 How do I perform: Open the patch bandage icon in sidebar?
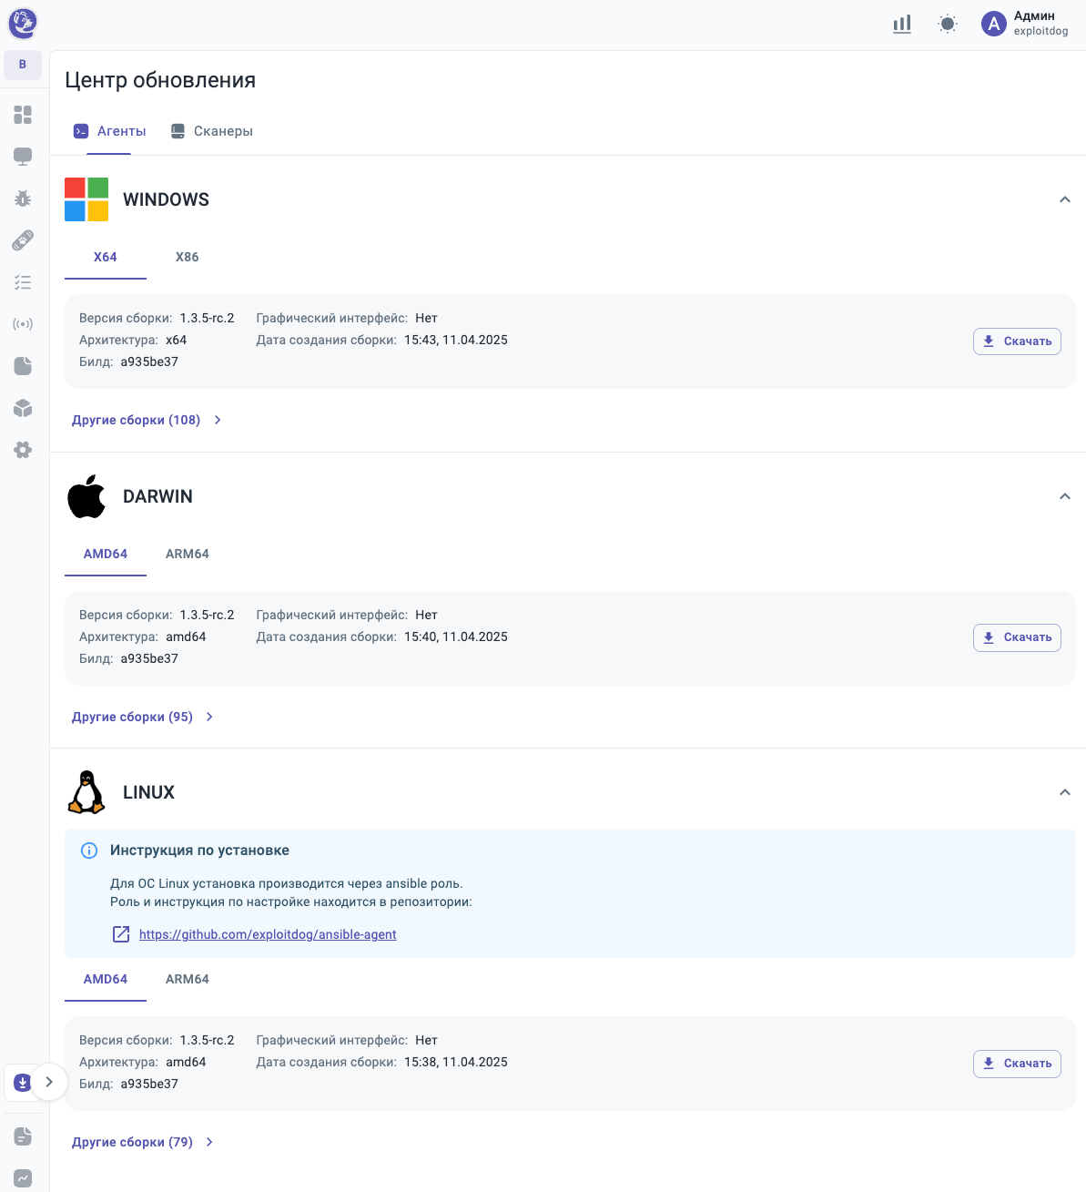tap(23, 240)
